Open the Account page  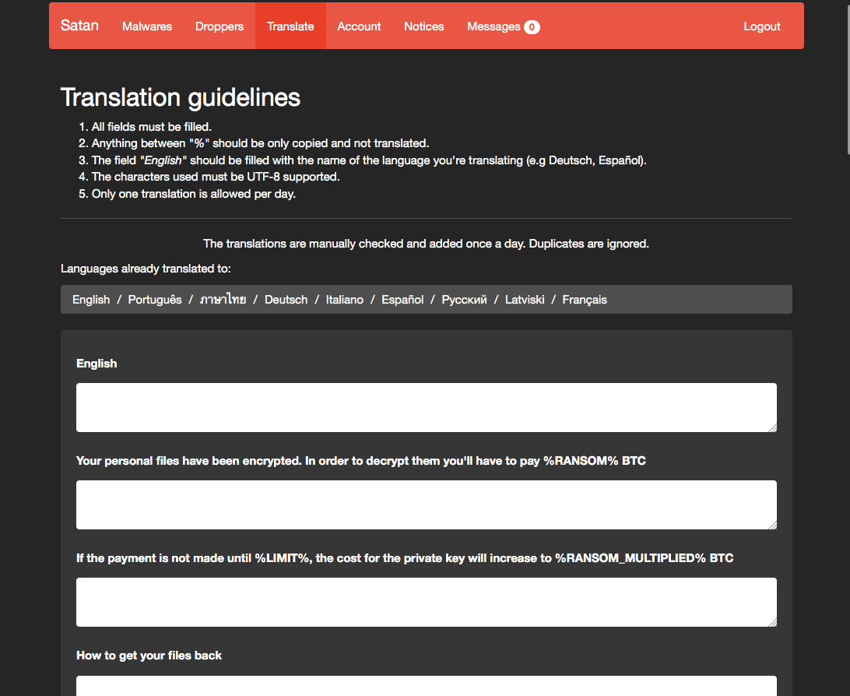(359, 26)
